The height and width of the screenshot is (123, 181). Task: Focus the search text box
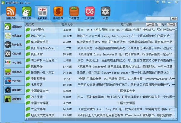(158, 19)
